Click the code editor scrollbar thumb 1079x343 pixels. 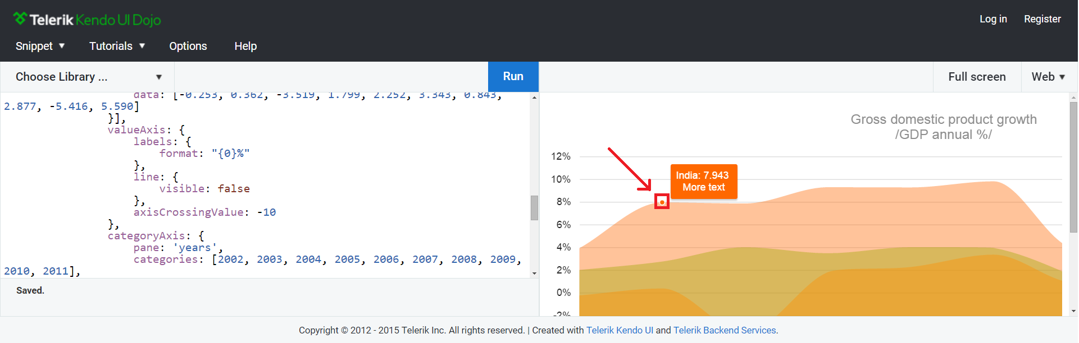[x=534, y=208]
